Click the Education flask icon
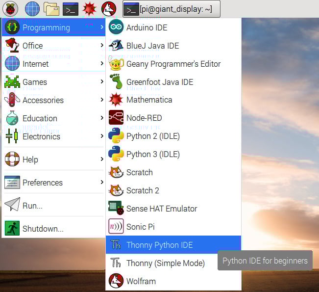 (x=12, y=118)
